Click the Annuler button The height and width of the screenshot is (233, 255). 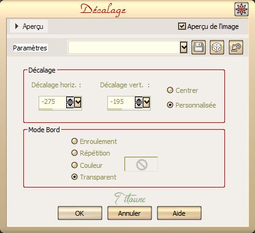coord(129,213)
